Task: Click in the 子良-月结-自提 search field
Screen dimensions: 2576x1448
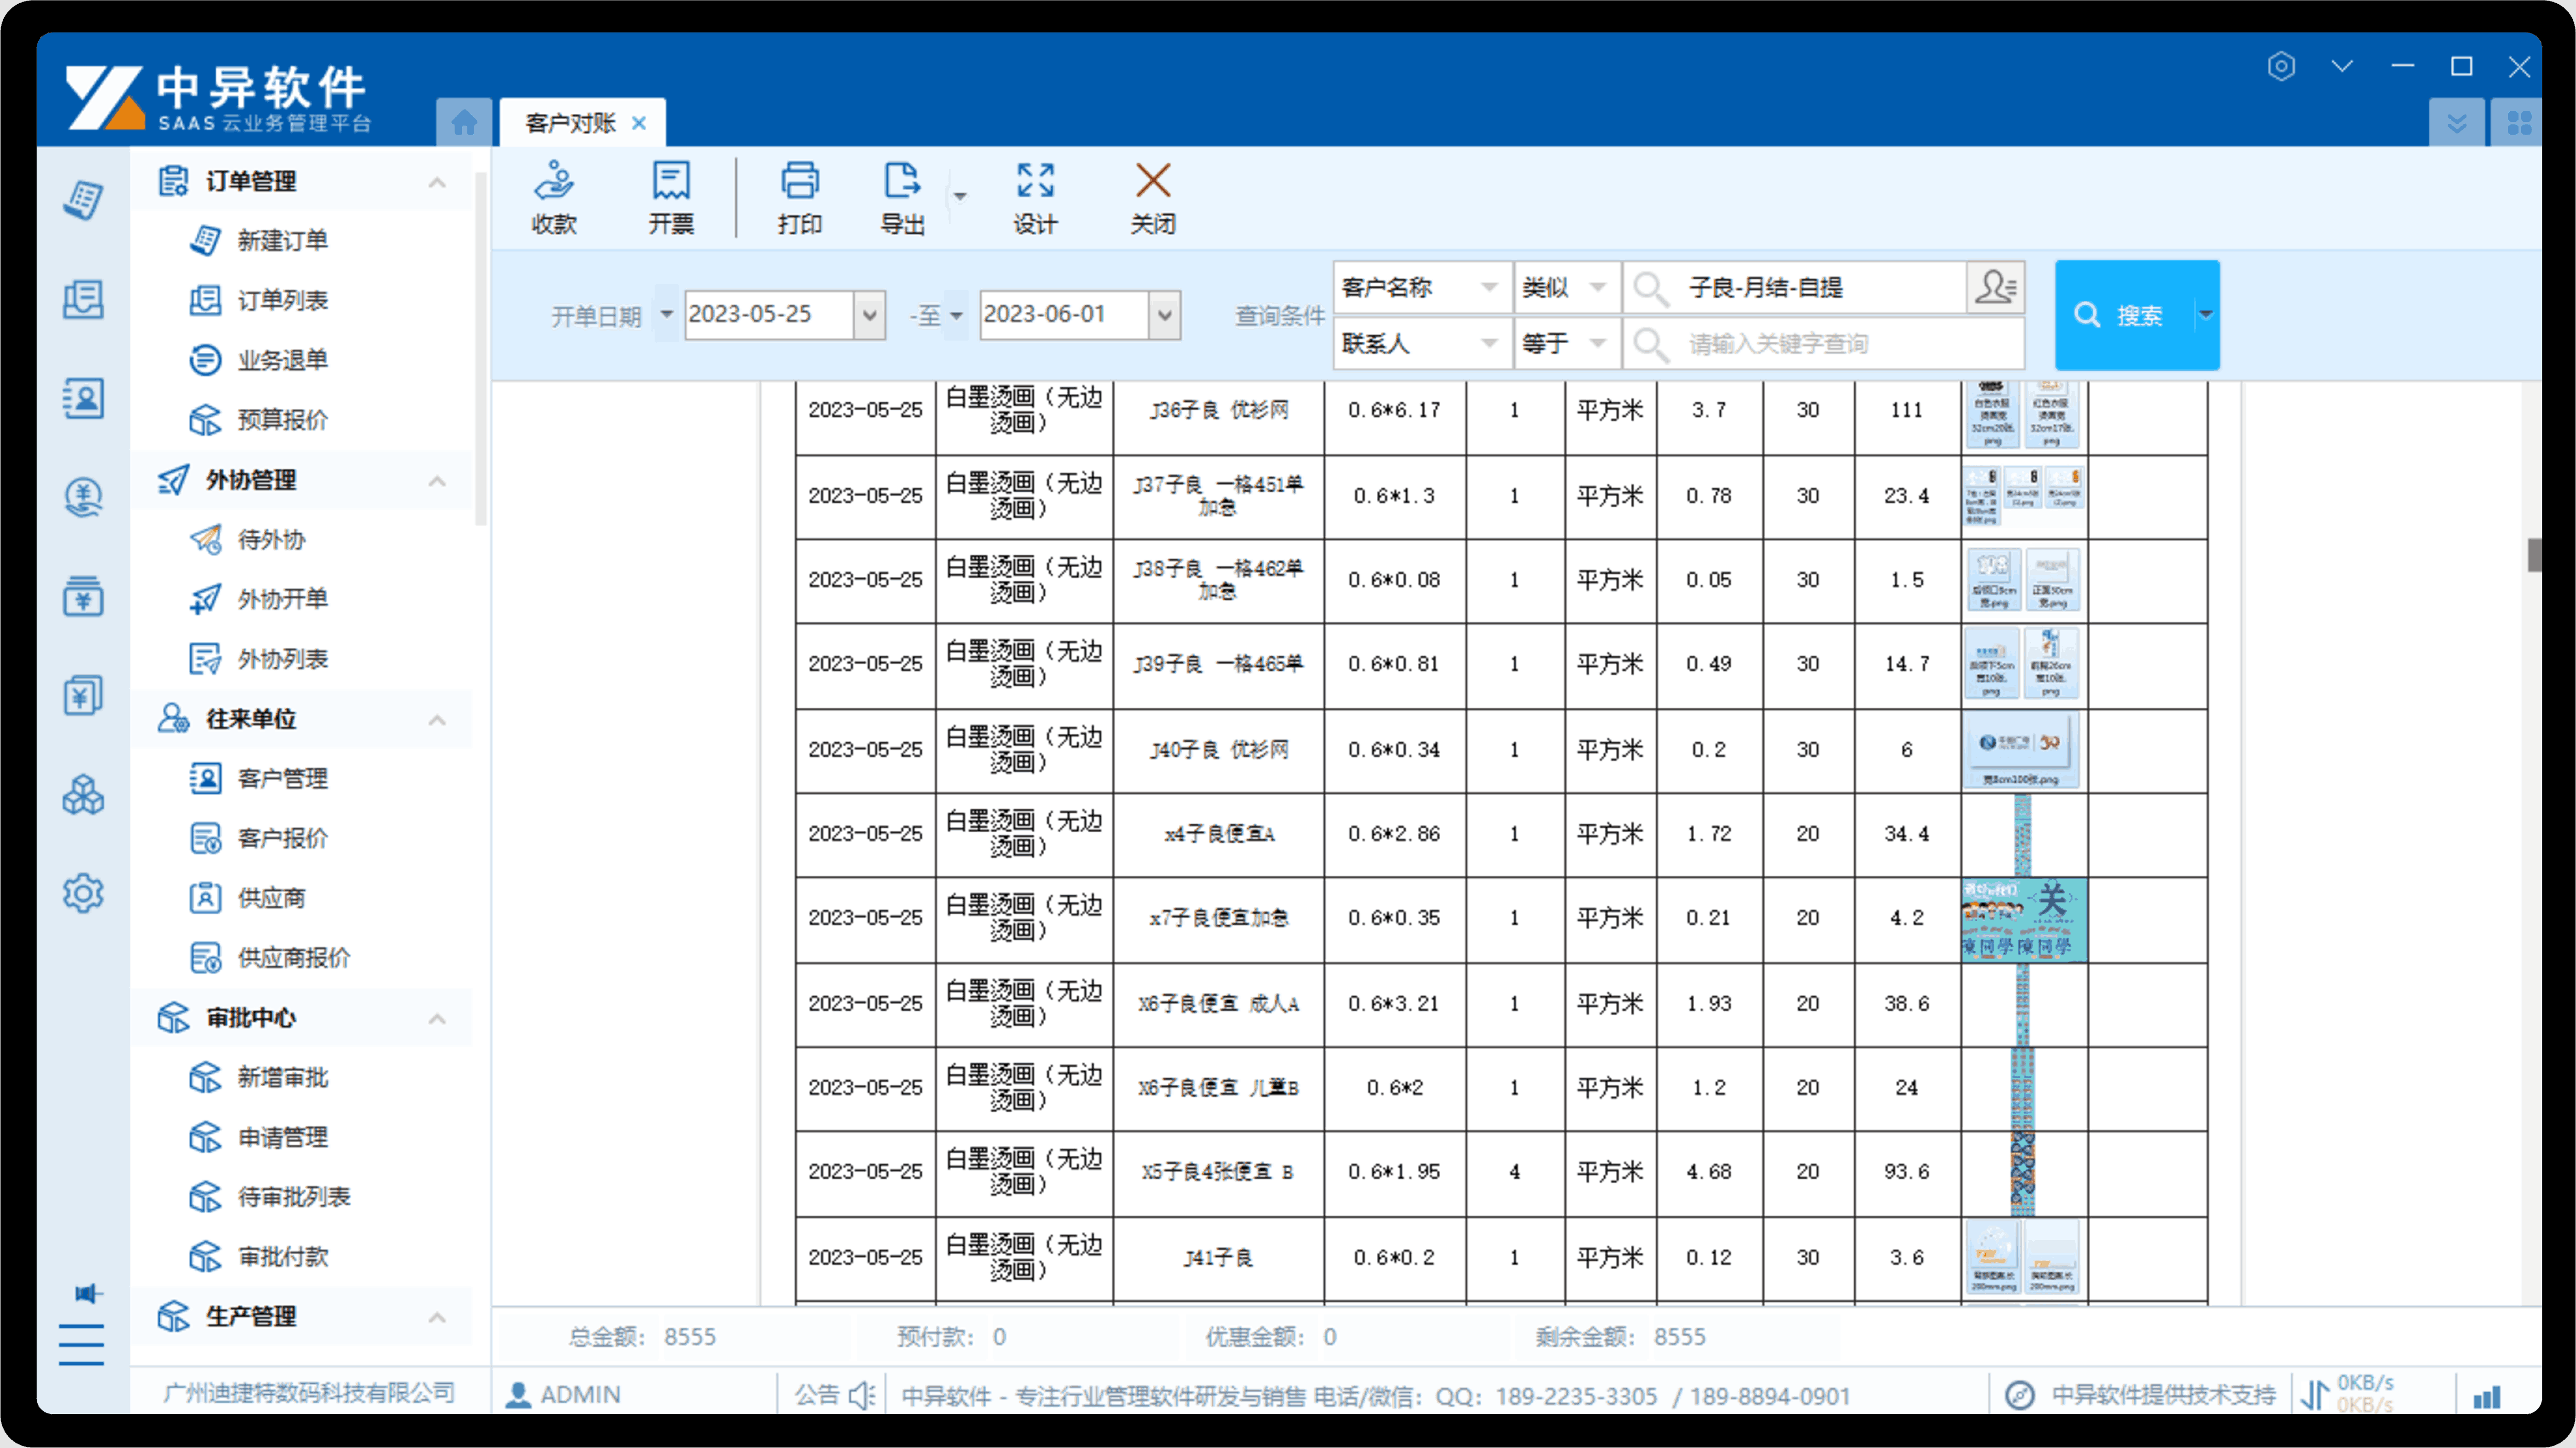Action: pyautogui.click(x=1795, y=287)
